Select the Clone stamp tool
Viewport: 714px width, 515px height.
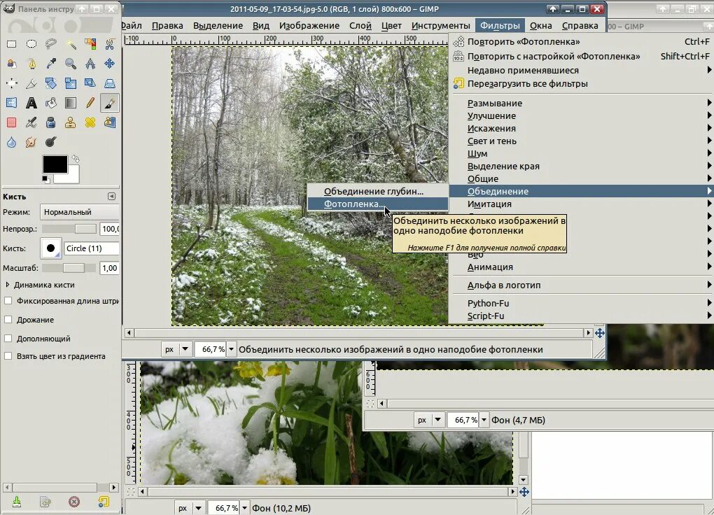pyautogui.click(x=71, y=122)
